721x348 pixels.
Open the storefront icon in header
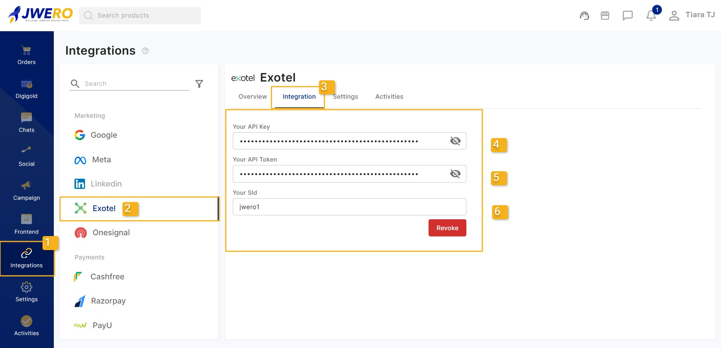[x=605, y=16]
